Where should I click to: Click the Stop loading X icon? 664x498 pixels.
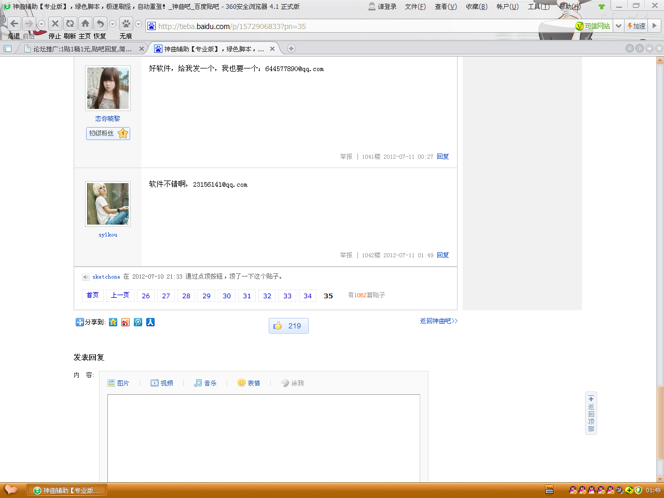(55, 24)
